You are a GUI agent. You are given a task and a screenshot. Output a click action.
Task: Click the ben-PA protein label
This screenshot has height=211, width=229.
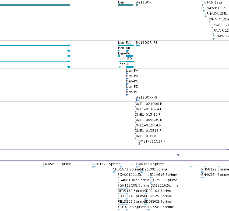click(132, 71)
